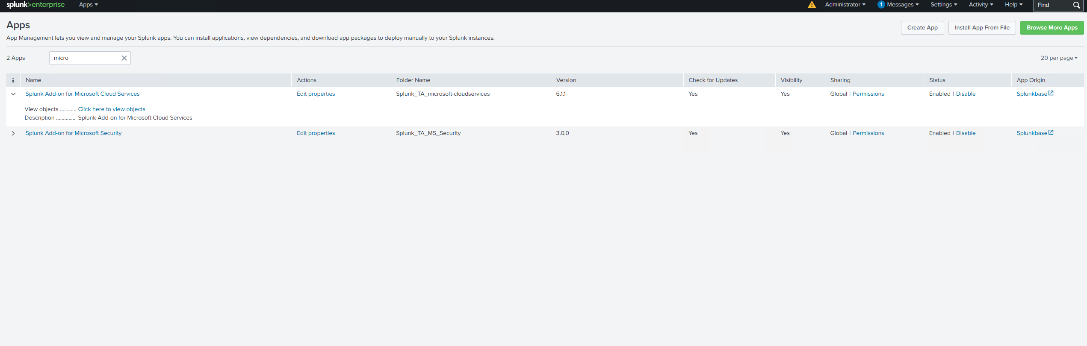Open the Help menu
This screenshot has height=346, width=1087.
coord(1013,5)
